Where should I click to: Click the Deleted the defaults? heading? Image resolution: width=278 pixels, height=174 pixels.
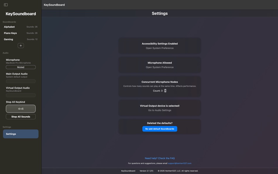159,123
